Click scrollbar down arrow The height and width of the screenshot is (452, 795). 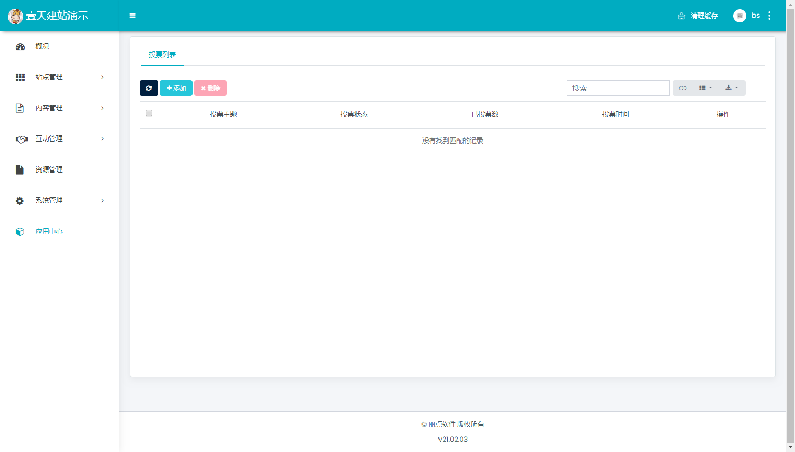pyautogui.click(x=790, y=447)
